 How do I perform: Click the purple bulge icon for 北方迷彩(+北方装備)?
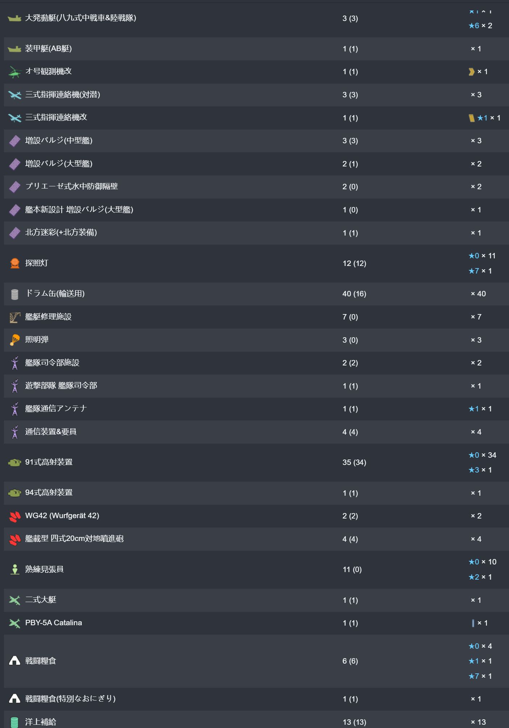[x=14, y=233]
